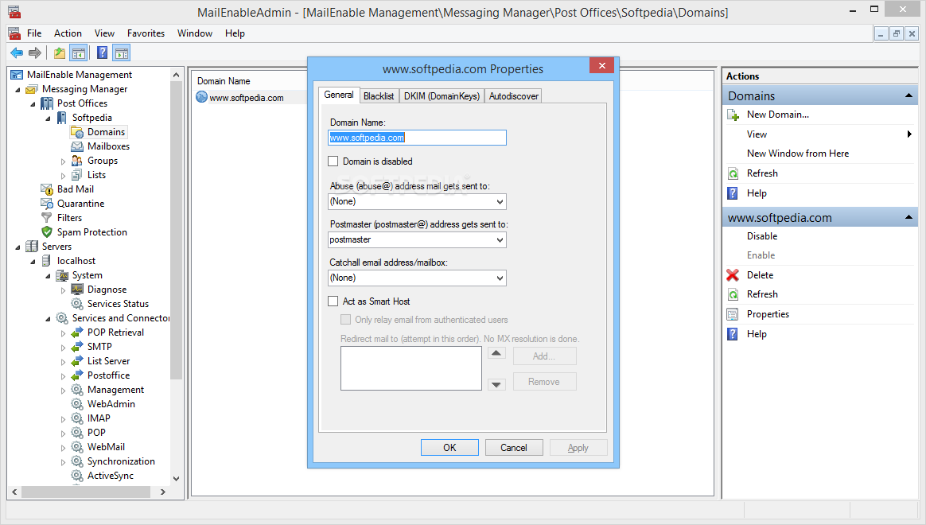The image size is (926, 525).
Task: Click the Messaging Manager envelope icon
Action: 32,89
